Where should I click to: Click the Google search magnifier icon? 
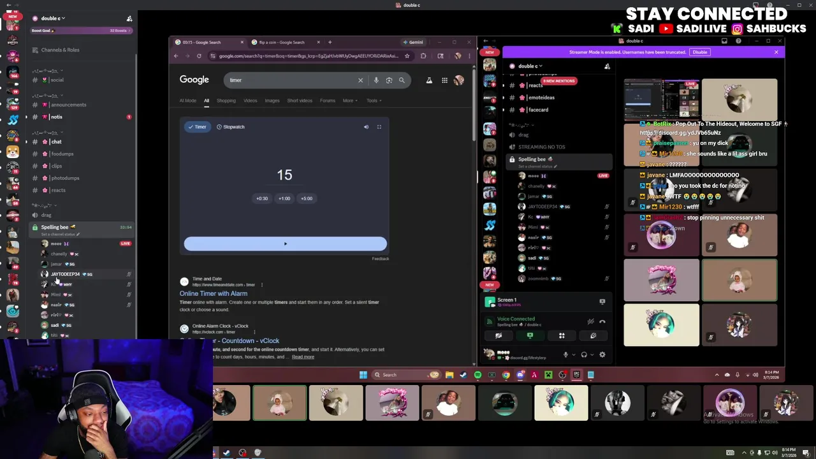402,80
